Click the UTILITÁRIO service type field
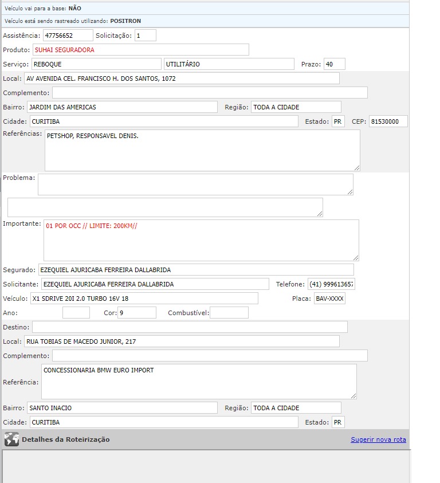The image size is (440, 483). point(229,64)
